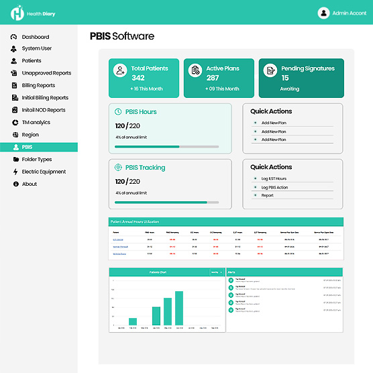Click the 'Awaiting' status text

click(x=290, y=89)
